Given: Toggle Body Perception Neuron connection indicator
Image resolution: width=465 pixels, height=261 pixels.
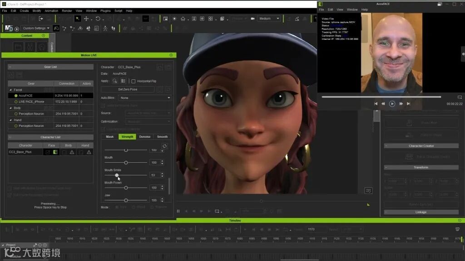Looking at the screenshot, I should [x=16, y=114].
